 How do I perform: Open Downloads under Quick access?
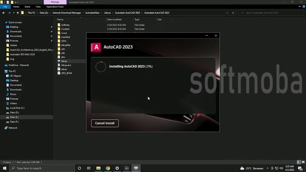point(16,32)
